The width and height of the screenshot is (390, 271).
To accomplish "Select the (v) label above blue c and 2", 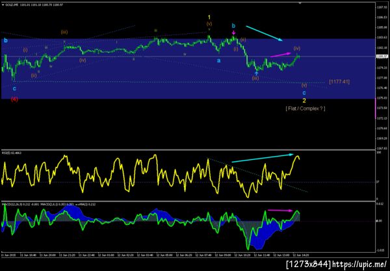I will pos(304,85).
